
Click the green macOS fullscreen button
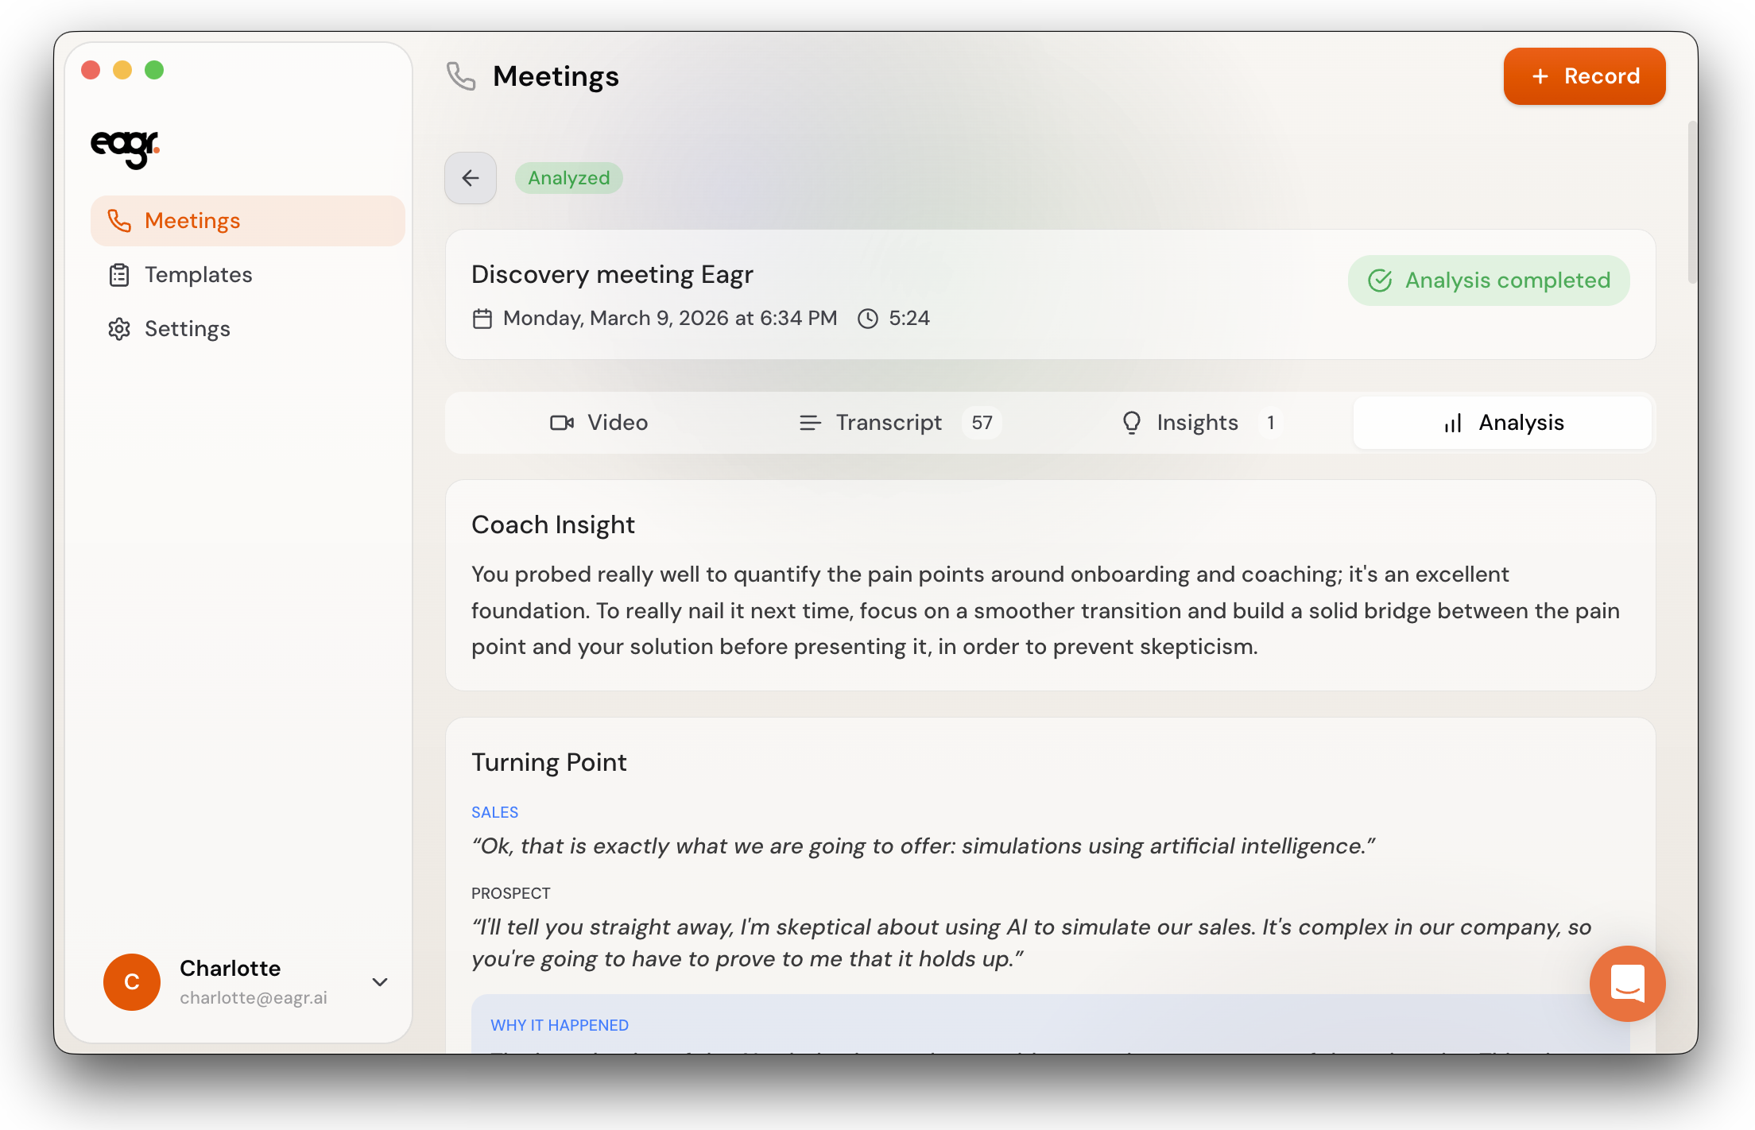click(154, 71)
